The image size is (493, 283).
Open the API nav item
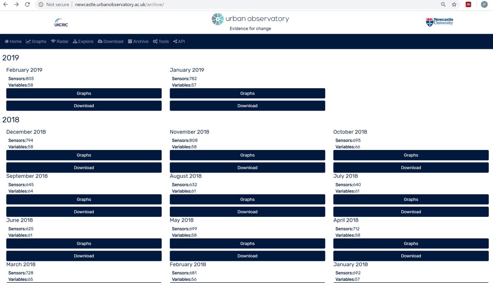click(x=179, y=41)
